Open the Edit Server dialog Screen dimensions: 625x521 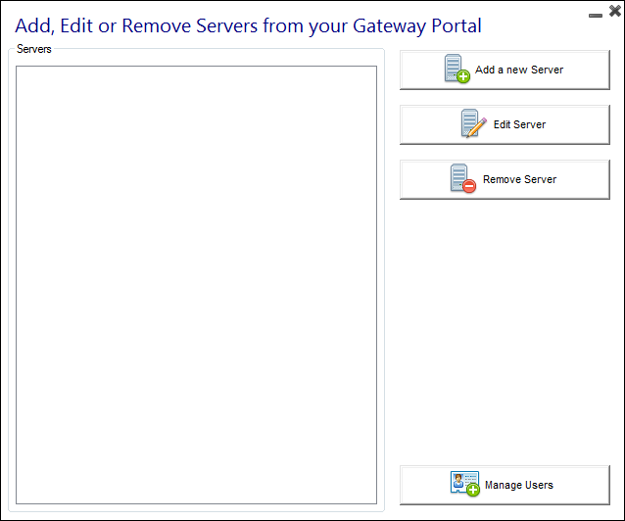pyautogui.click(x=505, y=125)
